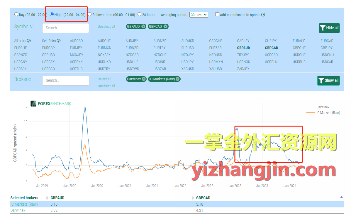This screenshot has width=351, height=215.
Task: Remove the Darwinex broker tag
Action: tap(144, 79)
